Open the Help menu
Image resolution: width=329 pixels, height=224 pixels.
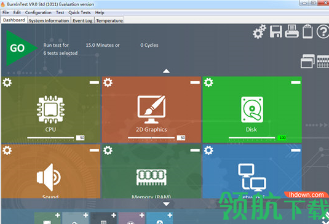pos(100,12)
